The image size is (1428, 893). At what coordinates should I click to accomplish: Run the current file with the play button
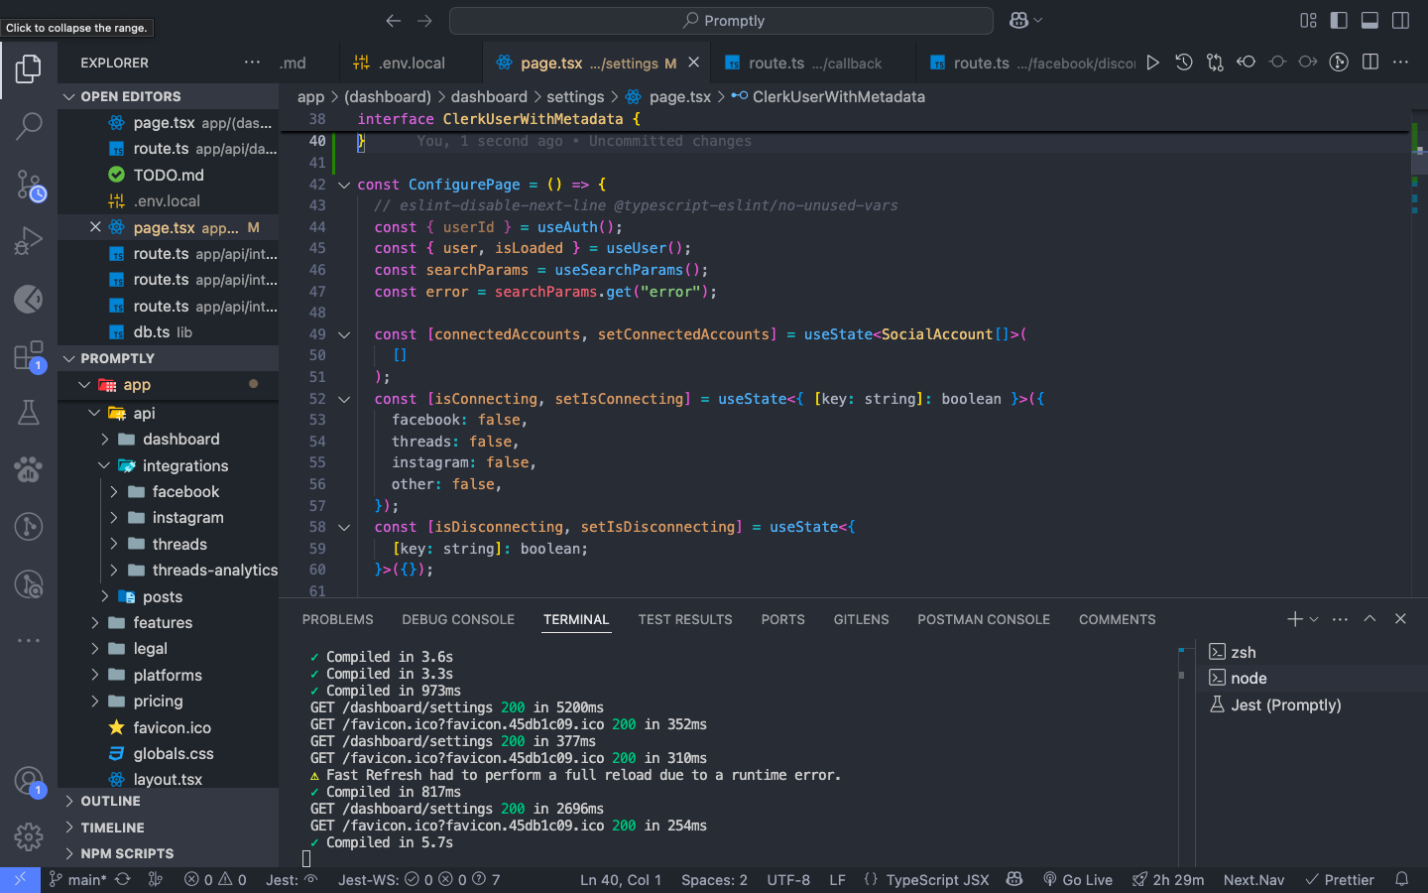tap(1152, 62)
